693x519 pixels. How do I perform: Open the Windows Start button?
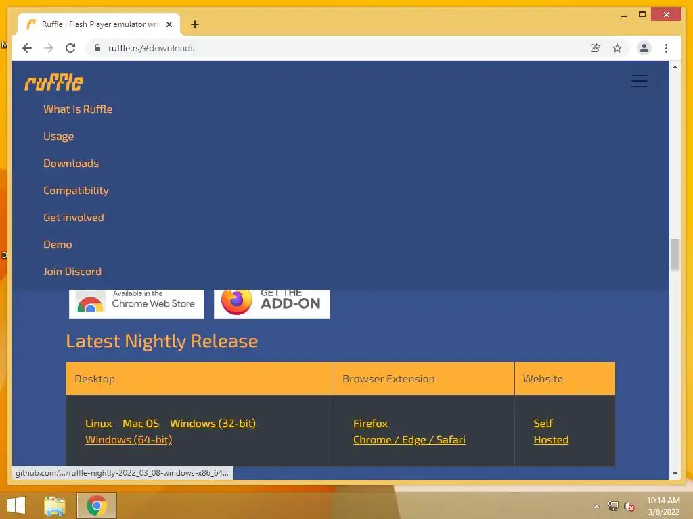tap(16, 505)
